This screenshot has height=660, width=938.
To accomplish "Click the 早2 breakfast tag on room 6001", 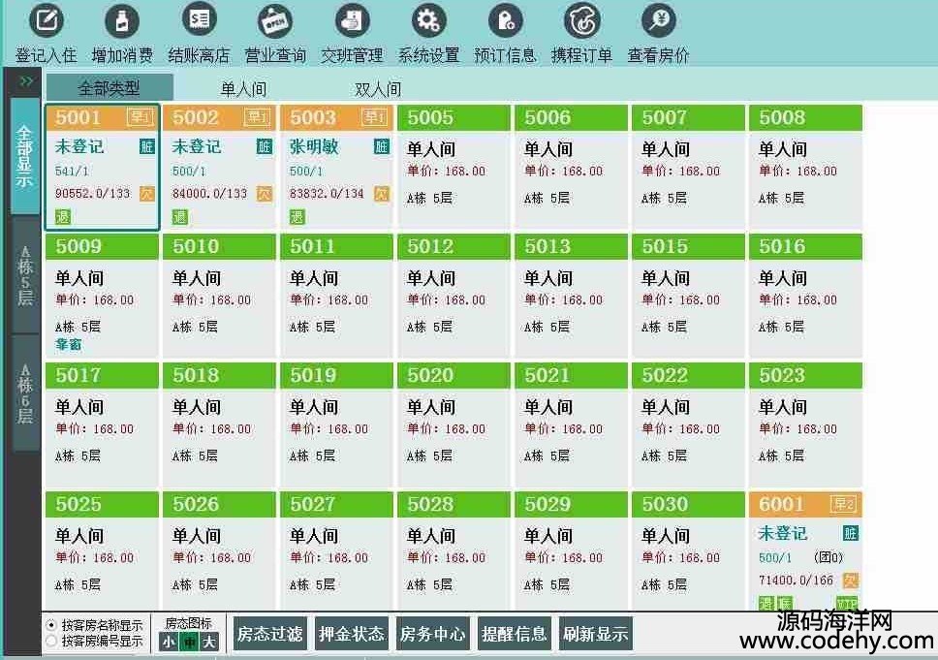I will click(x=843, y=504).
